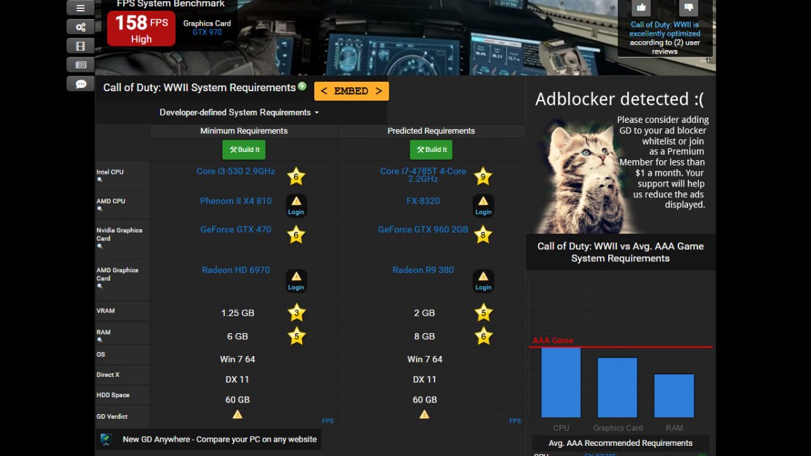811x456 pixels.
Task: Click the gears settings icon in sidebar
Action: (80, 27)
